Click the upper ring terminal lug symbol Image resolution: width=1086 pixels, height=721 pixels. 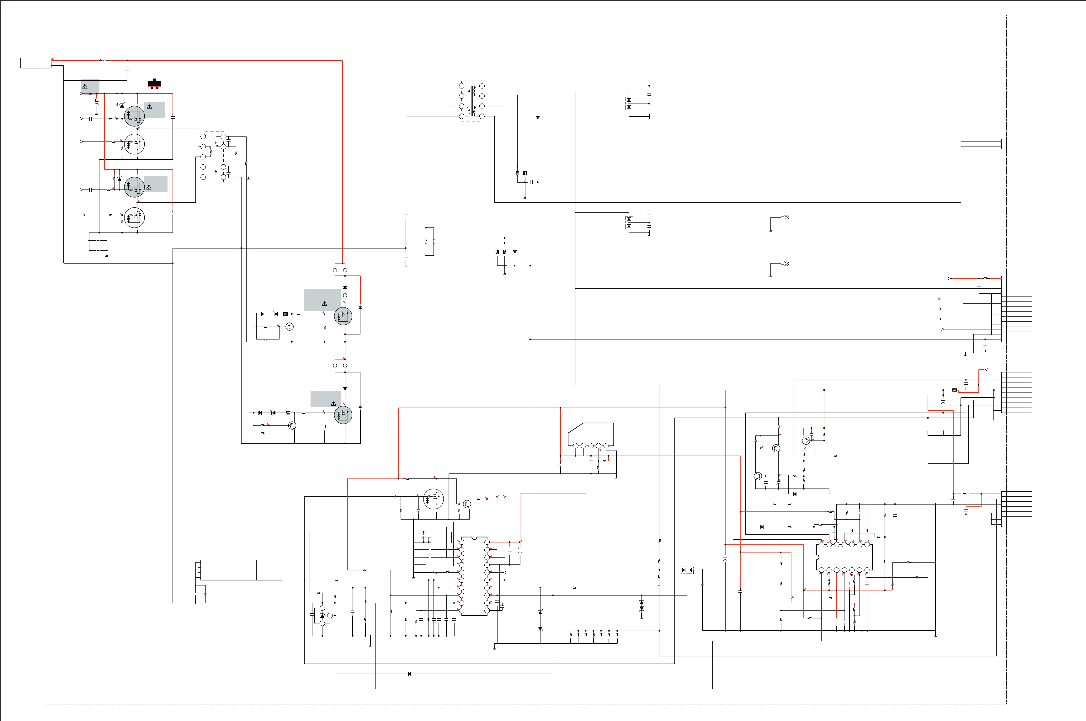click(x=786, y=218)
